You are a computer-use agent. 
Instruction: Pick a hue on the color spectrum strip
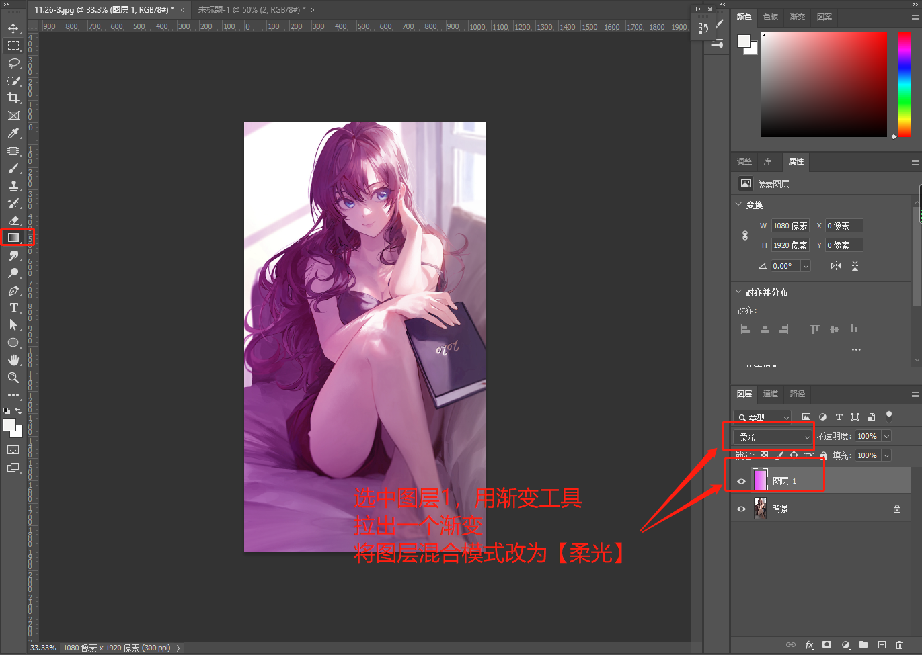(x=905, y=85)
